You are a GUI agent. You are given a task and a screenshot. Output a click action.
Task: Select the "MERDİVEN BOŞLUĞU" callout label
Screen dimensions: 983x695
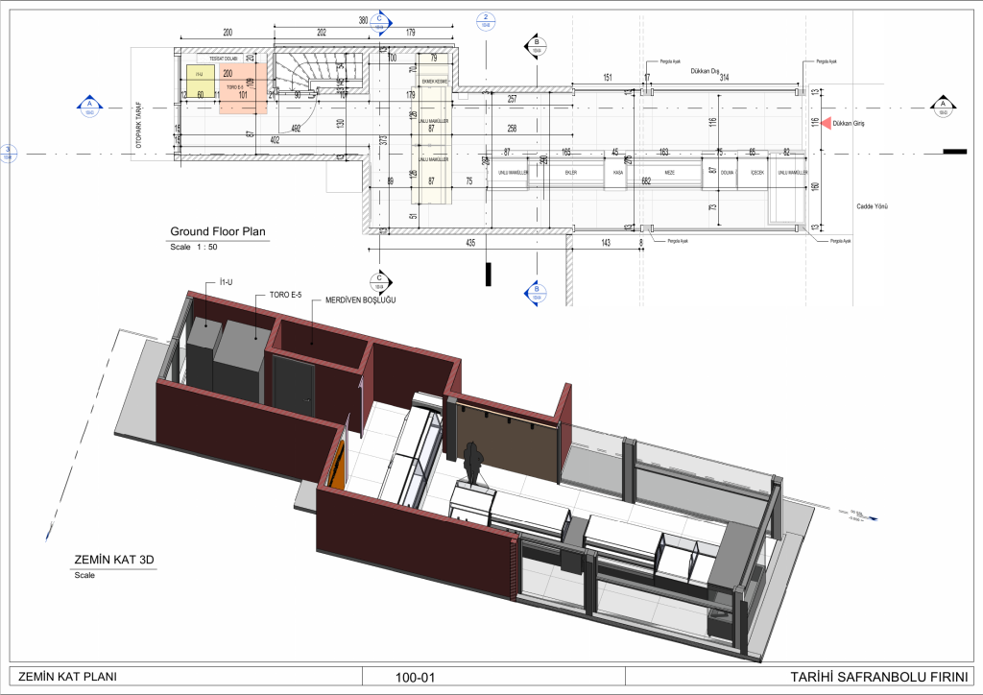pos(361,300)
